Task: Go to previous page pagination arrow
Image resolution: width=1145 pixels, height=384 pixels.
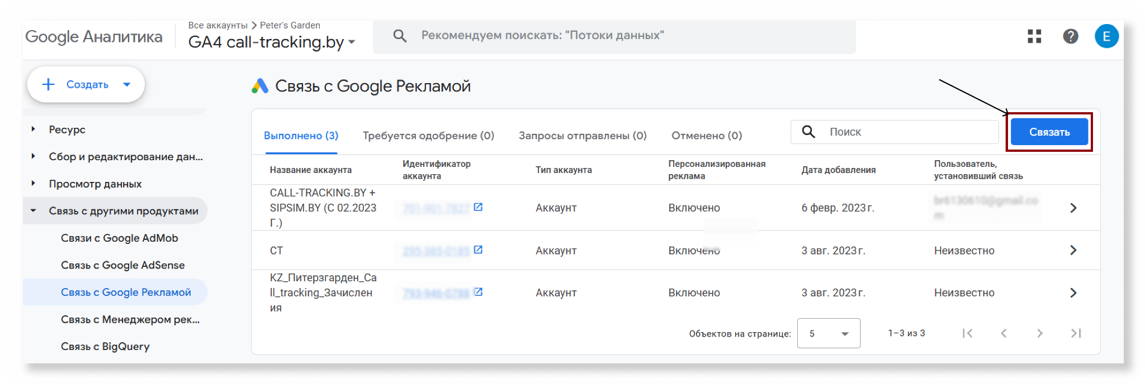Action: click(x=1004, y=333)
